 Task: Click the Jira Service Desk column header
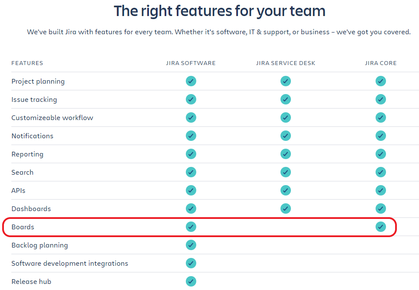click(285, 63)
